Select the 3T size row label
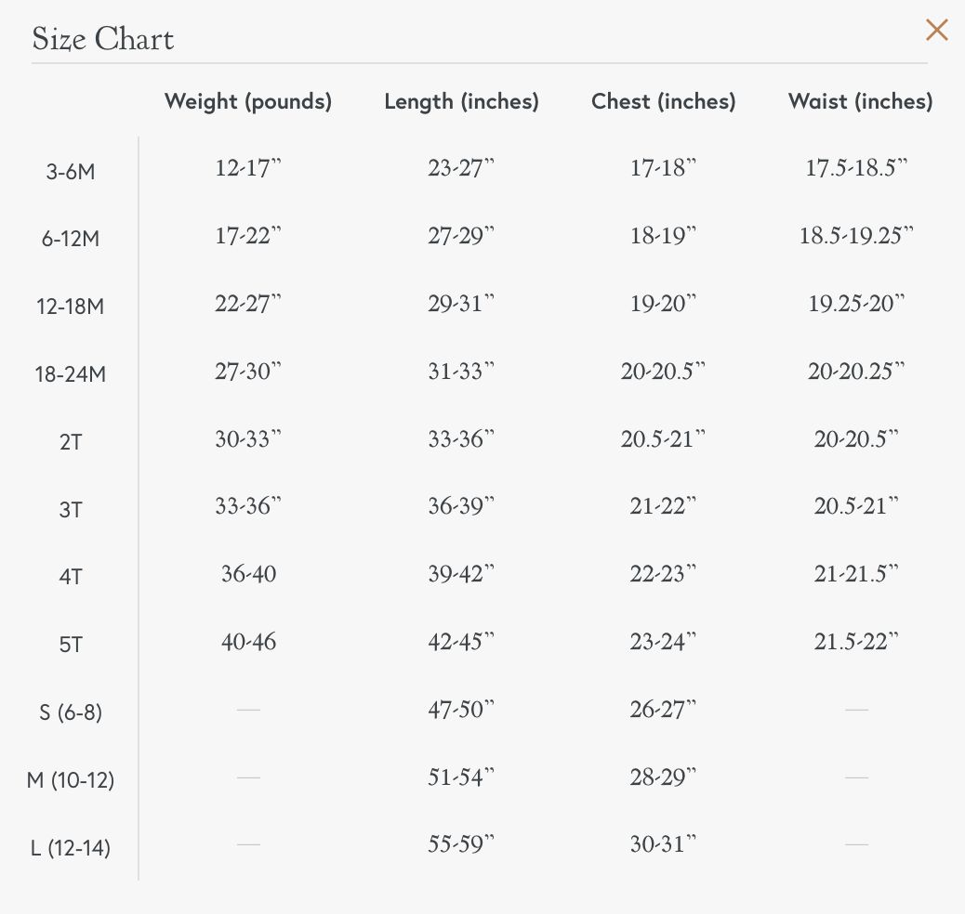This screenshot has height=914, width=965. pyautogui.click(x=71, y=510)
